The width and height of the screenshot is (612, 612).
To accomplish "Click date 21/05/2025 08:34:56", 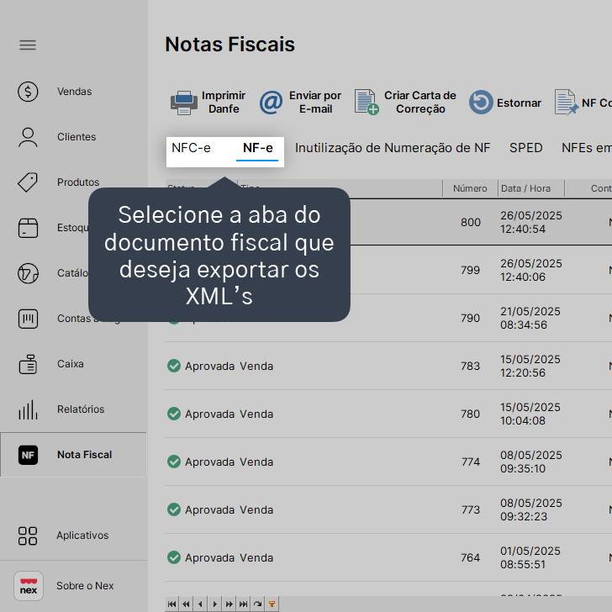I will tap(530, 319).
